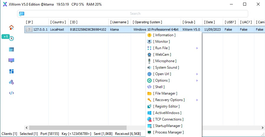Click the ID cell 81B232586D8CB6984102
This screenshot has height=137, width=265.
[88, 29]
